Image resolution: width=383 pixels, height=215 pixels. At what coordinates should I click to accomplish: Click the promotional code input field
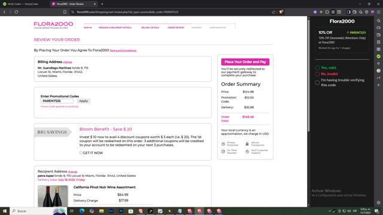57,101
